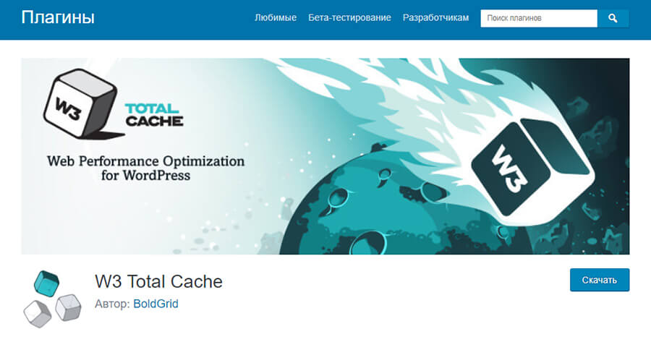Open the 'Разработчикам' menu item
Viewport: 651px width, 342px height.
[435, 18]
